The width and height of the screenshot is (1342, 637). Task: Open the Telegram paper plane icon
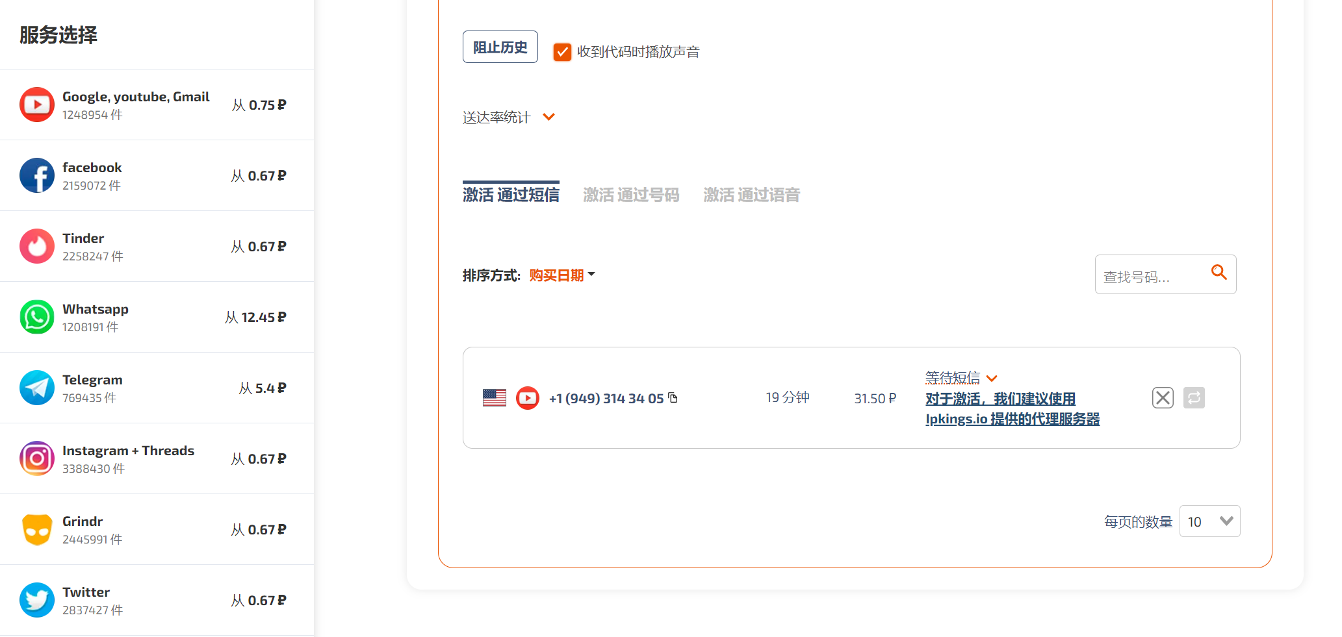(37, 388)
